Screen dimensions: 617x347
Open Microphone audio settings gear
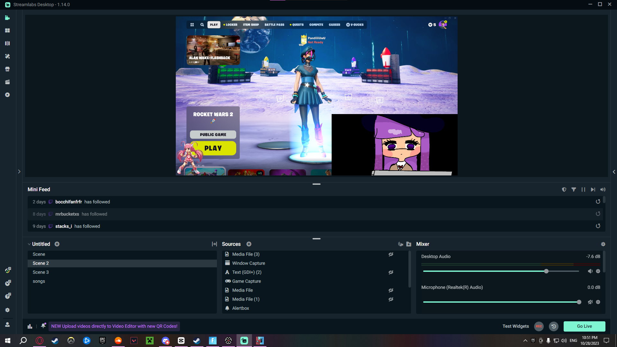click(x=598, y=302)
